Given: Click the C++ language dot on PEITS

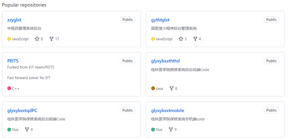Looking at the screenshot, I should [x=9, y=88].
